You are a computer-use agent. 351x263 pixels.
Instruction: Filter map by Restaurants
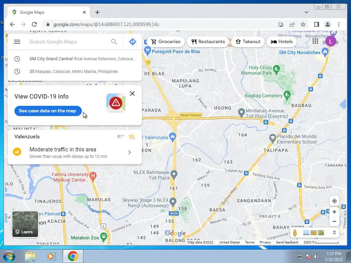coord(208,41)
